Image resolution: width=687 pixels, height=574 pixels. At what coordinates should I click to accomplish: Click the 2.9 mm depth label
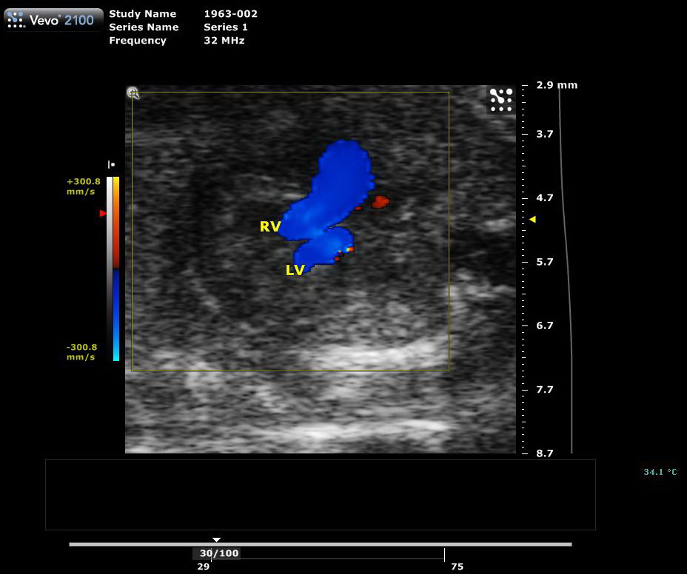[x=557, y=85]
